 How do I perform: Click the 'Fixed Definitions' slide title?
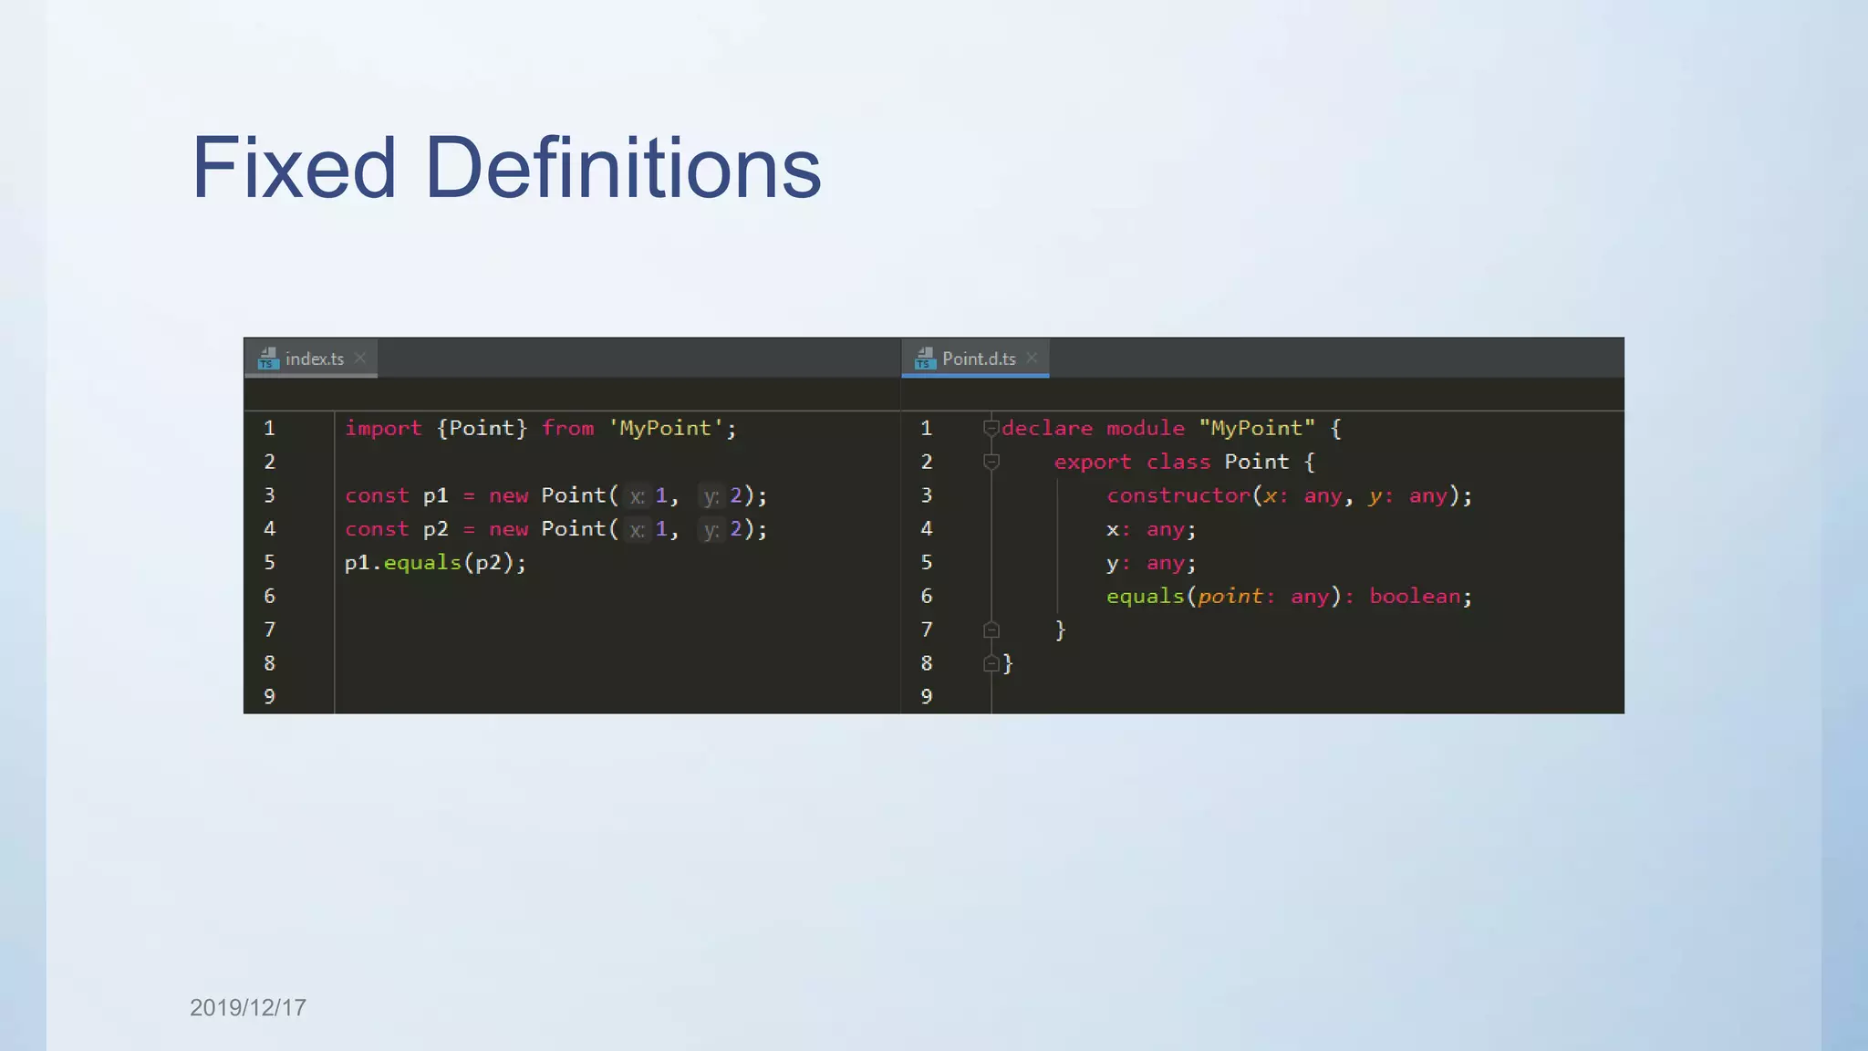point(506,168)
